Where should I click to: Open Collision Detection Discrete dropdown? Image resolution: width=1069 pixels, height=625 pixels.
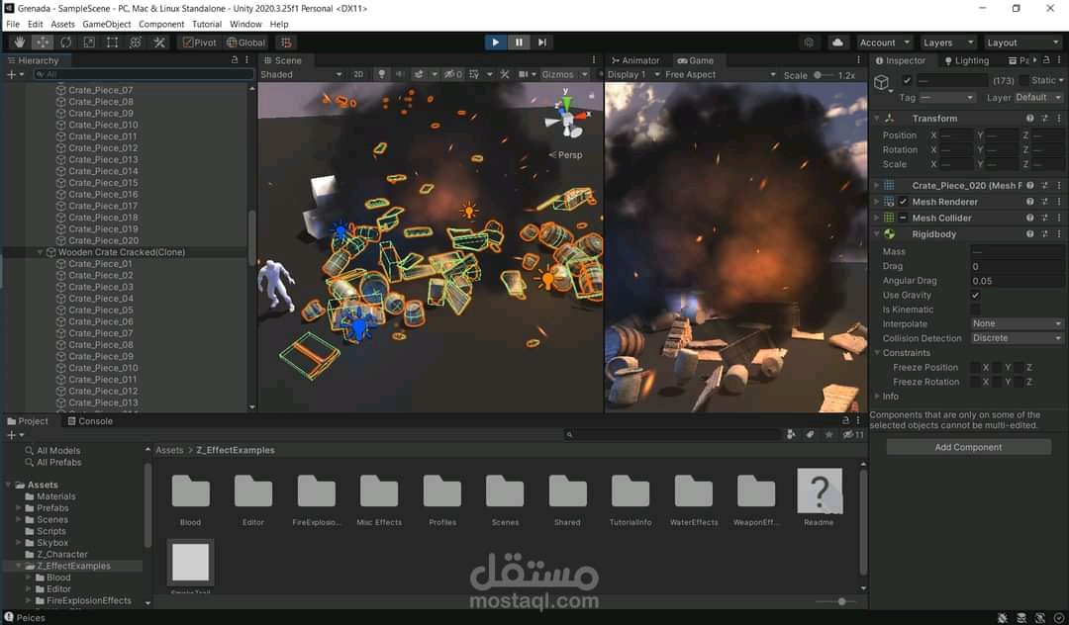click(1017, 337)
